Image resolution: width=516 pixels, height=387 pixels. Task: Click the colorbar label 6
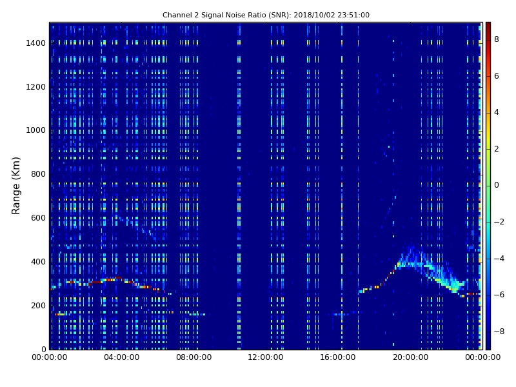click(x=497, y=76)
